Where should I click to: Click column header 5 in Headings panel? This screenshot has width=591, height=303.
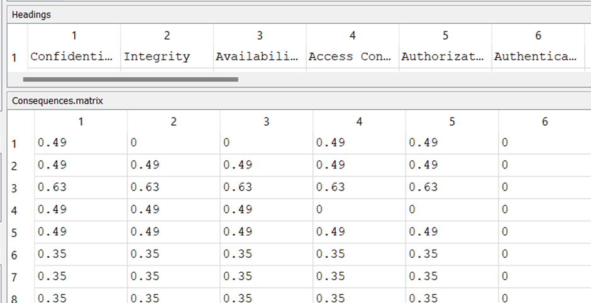[x=445, y=35]
